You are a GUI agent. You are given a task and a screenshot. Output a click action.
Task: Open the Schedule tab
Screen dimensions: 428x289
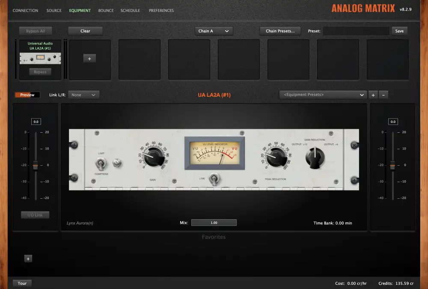tap(130, 10)
